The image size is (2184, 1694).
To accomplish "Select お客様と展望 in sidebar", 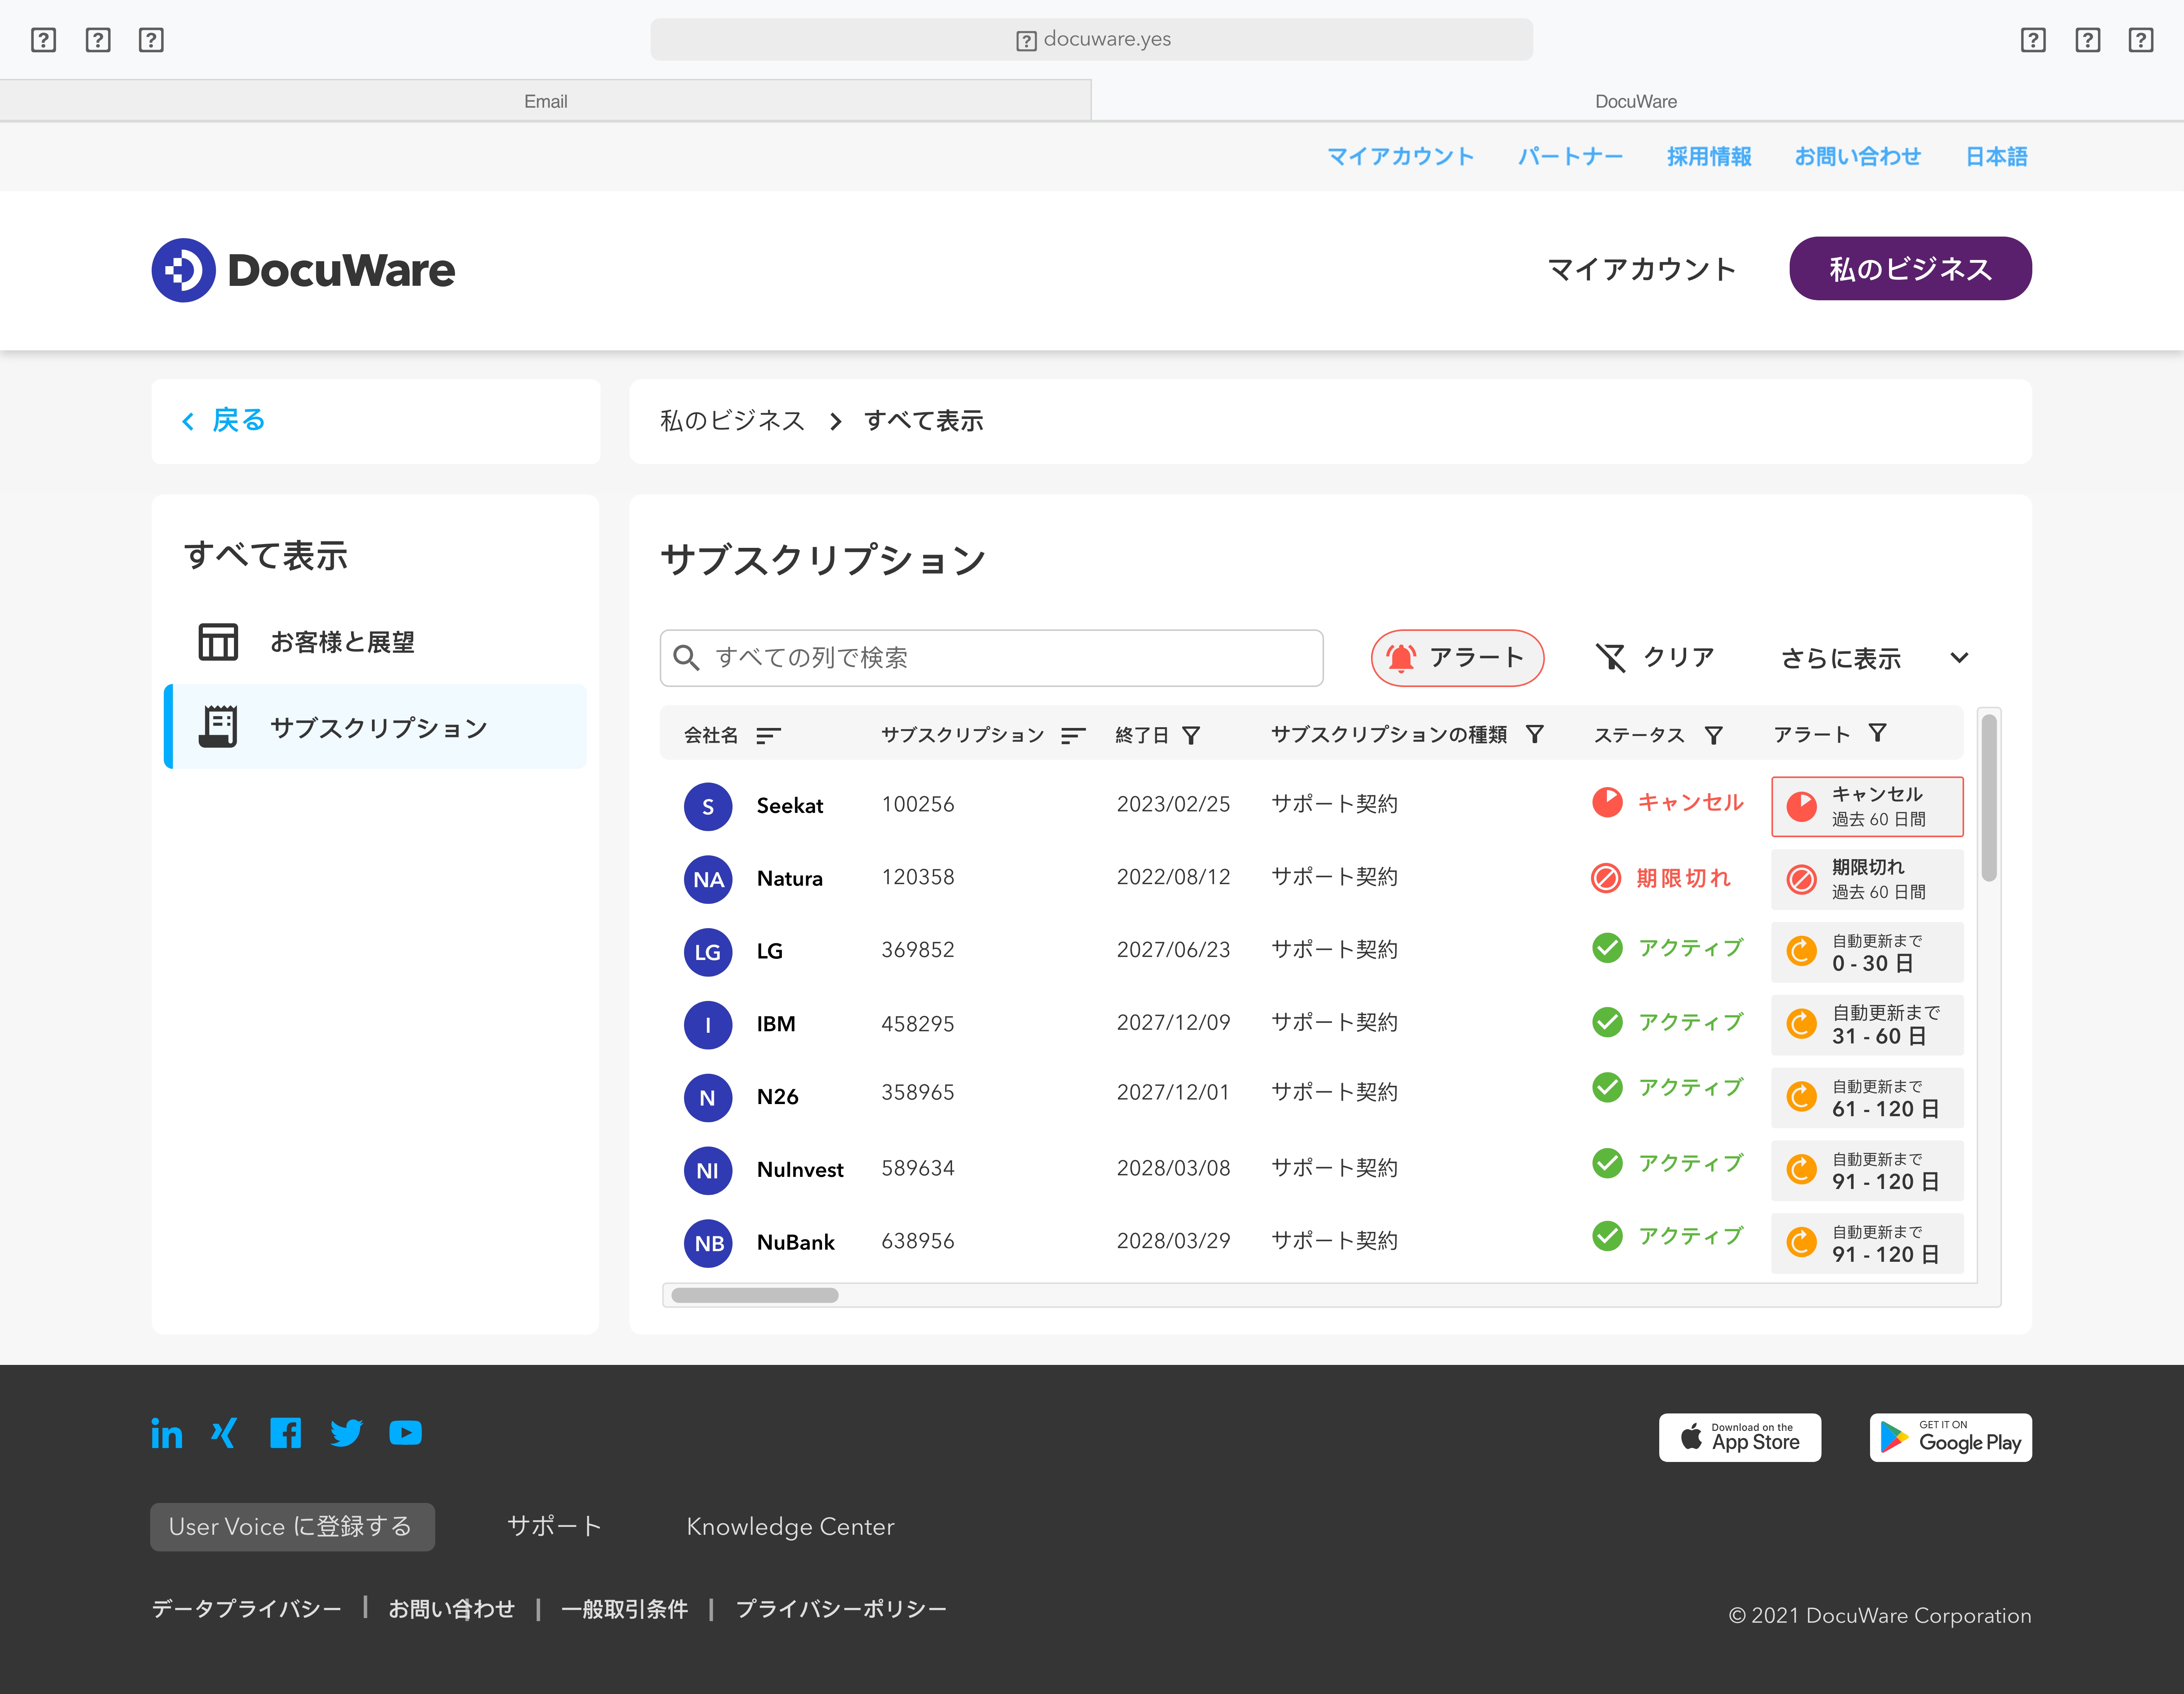I will coord(375,642).
